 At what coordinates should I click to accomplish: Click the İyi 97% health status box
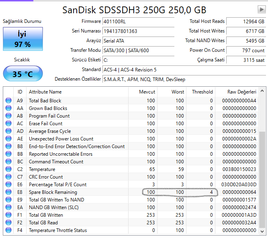pos(23,40)
